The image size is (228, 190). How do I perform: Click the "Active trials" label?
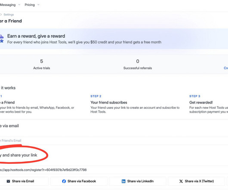click(x=42, y=68)
